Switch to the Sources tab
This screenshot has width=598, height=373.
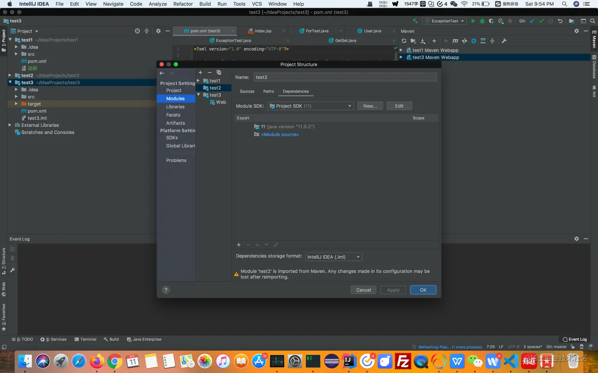click(x=247, y=92)
